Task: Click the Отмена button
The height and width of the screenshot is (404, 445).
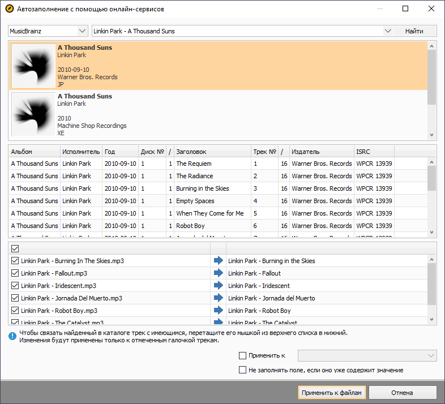Action: (x=402, y=393)
